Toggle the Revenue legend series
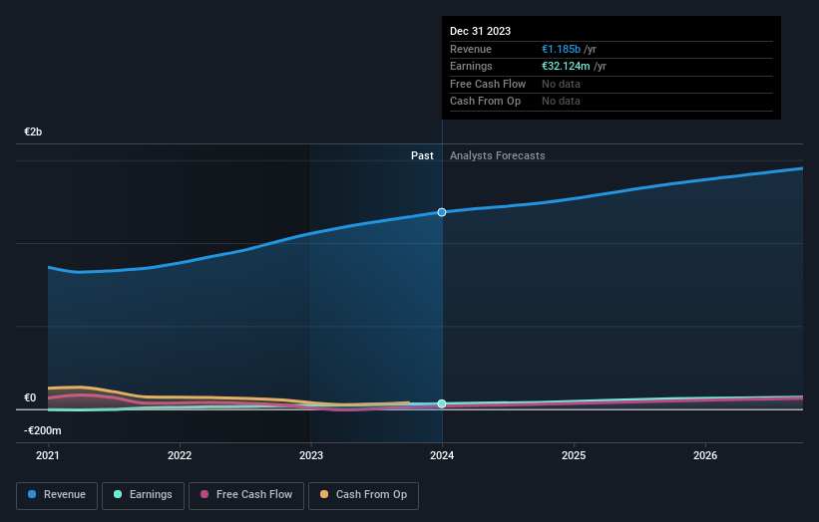Screen dimensions: 819x522 tap(57, 495)
